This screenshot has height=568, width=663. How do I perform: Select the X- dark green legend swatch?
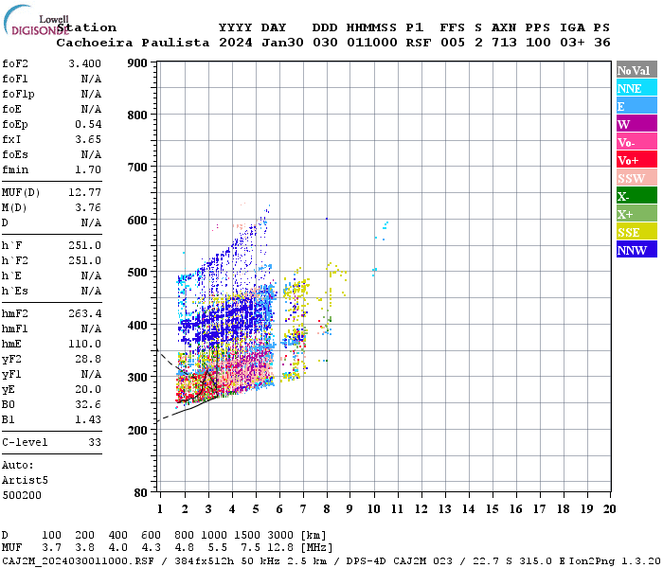point(636,195)
